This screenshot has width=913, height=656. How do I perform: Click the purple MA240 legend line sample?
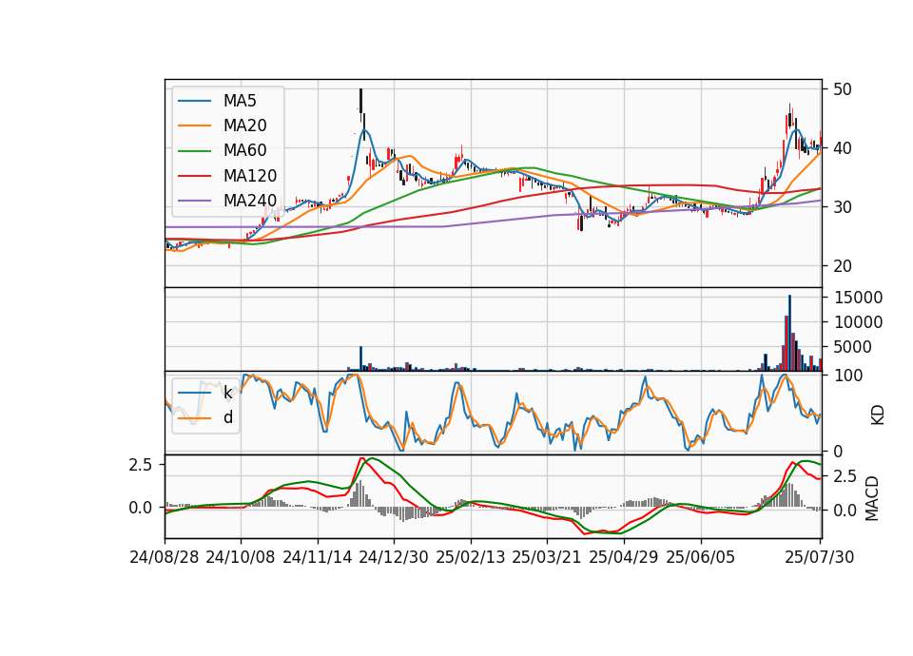[194, 201]
